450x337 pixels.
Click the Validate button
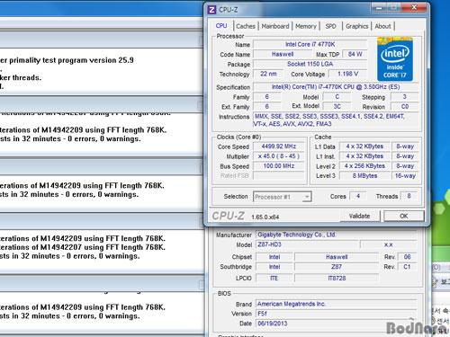(359, 216)
